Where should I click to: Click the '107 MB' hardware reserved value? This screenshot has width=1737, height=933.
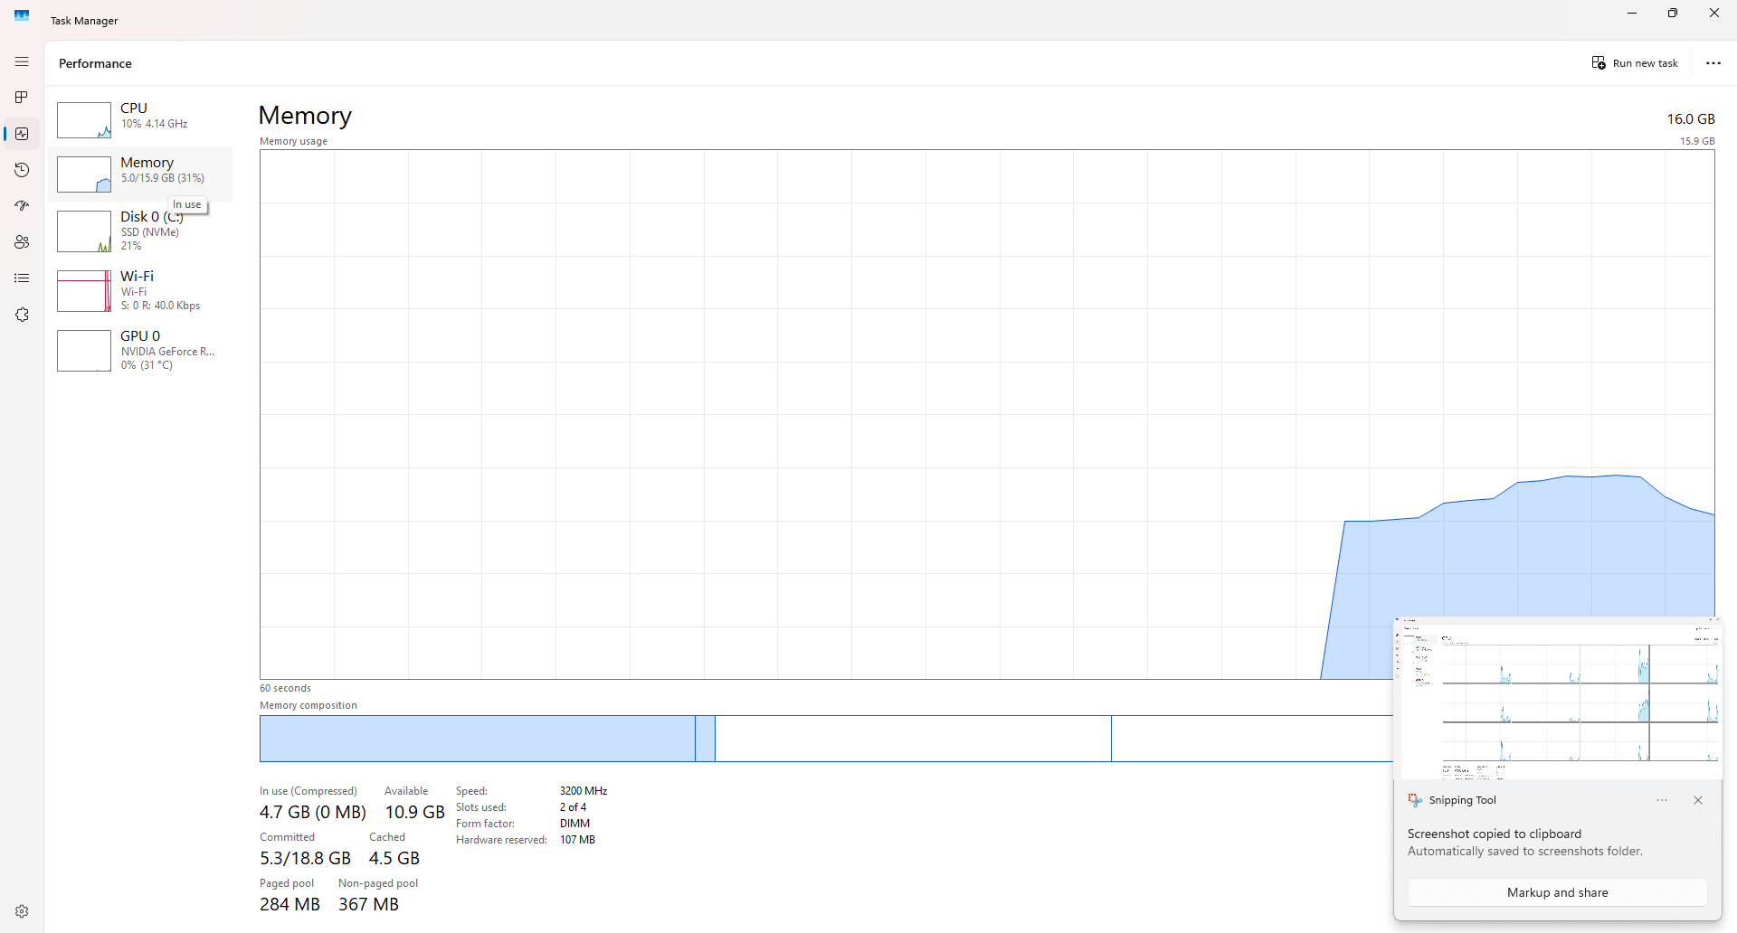(577, 840)
